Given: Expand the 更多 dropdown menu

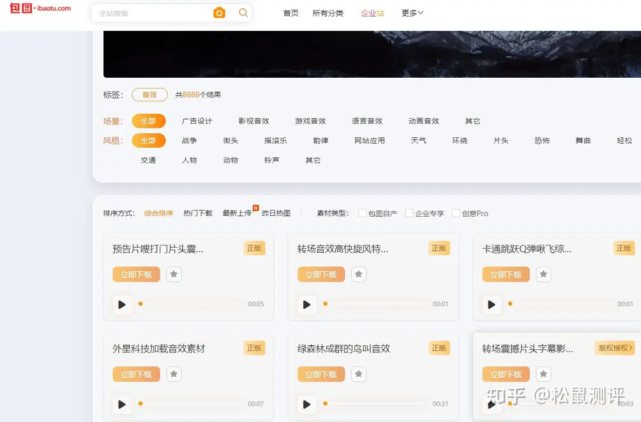Looking at the screenshot, I should click(x=412, y=13).
